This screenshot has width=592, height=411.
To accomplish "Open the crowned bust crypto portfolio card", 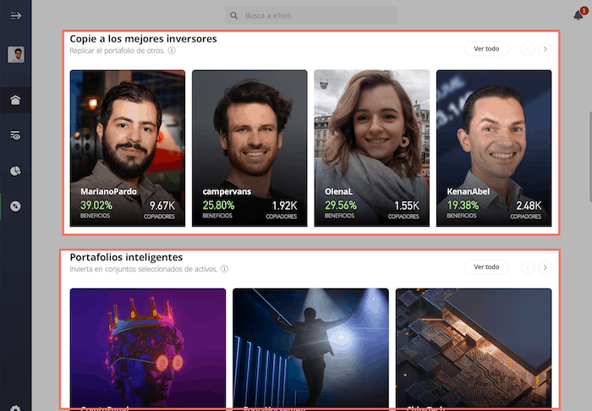I will tap(148, 349).
